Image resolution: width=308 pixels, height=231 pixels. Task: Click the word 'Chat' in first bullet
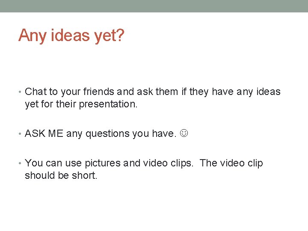tap(36, 92)
